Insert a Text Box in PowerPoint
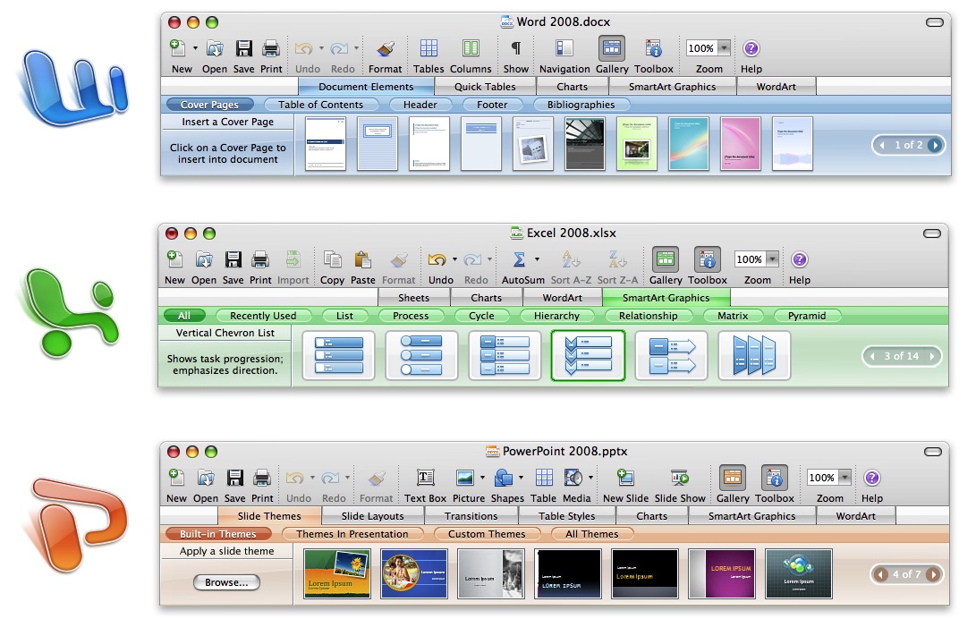 click(426, 478)
